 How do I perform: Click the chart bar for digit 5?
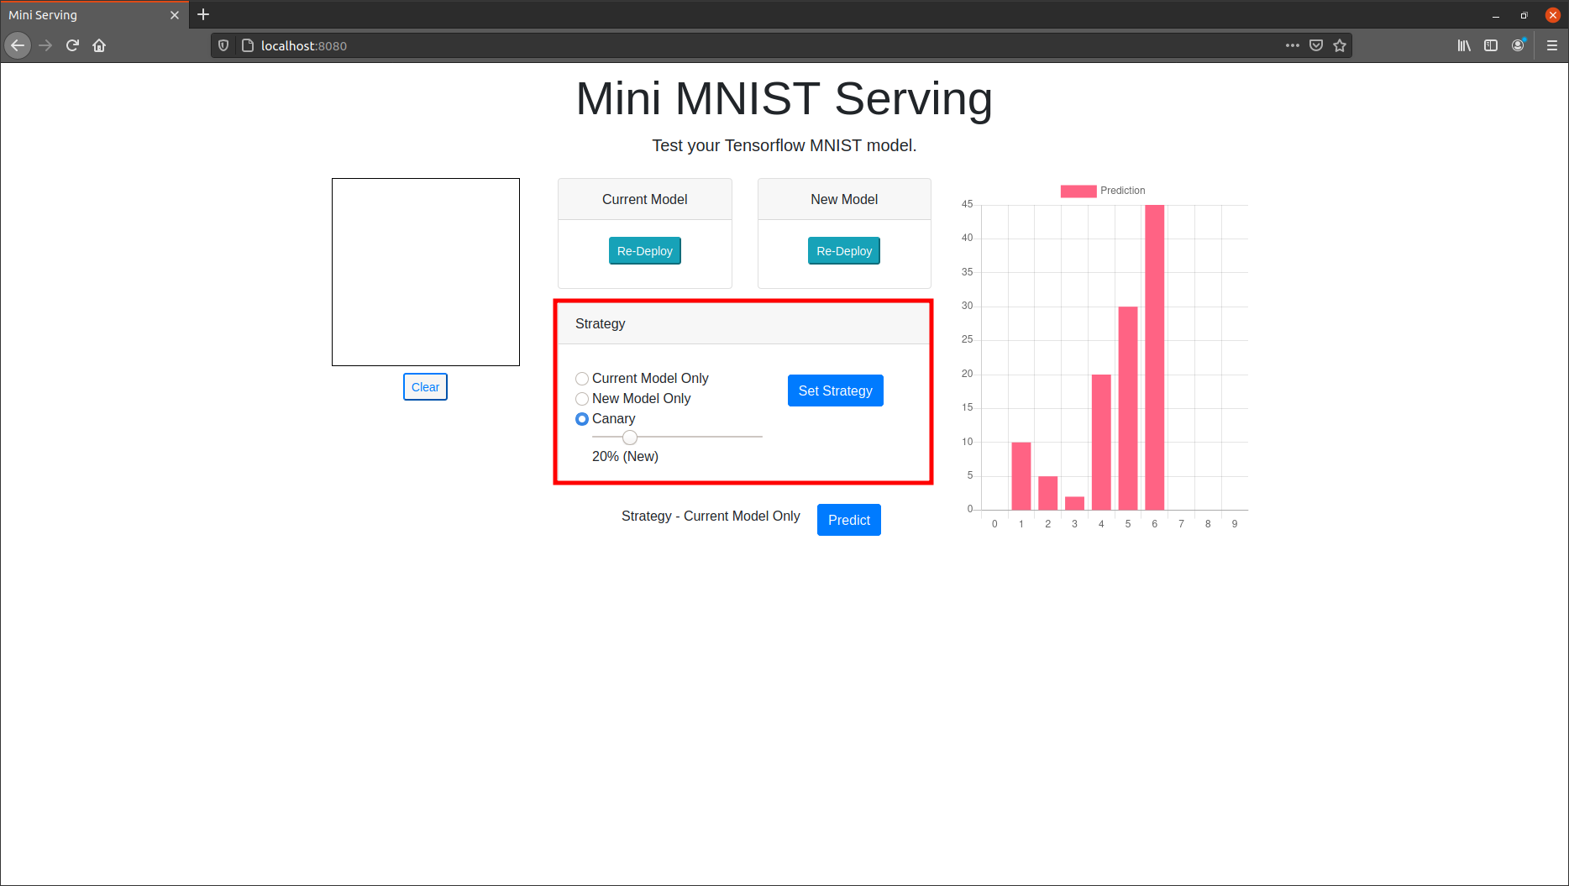coord(1128,408)
